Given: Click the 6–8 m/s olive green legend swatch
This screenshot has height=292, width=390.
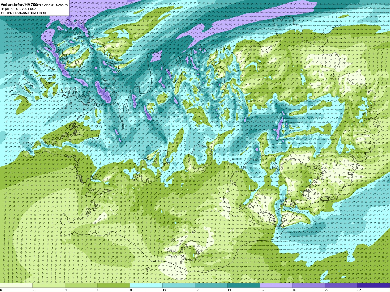Looking at the screenshot, I should click(x=114, y=285).
